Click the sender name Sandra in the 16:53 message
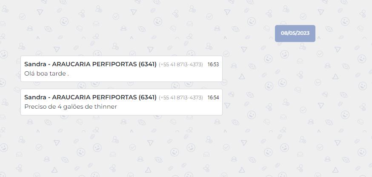 [34, 64]
